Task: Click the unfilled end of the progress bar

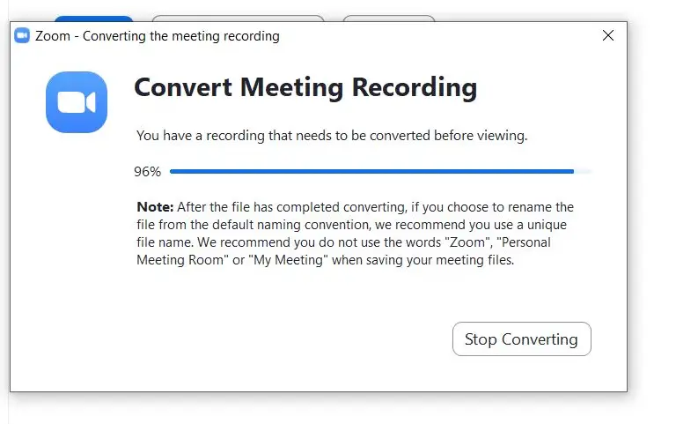Action: (x=583, y=171)
